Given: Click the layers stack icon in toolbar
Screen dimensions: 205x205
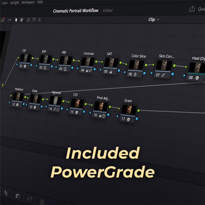Looking at the screenshot, I should pyautogui.click(x=34, y=20).
